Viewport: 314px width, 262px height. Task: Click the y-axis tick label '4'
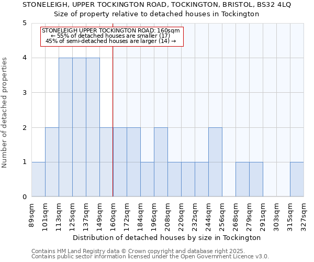[x=25, y=58]
